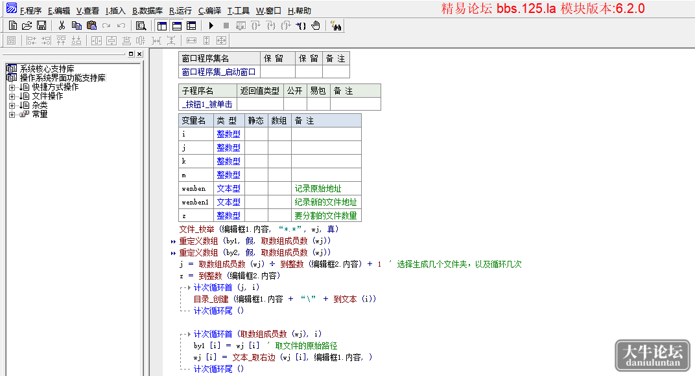This screenshot has height=376, width=695.
Task: Cut selection using the scissors icon
Action: (62, 26)
